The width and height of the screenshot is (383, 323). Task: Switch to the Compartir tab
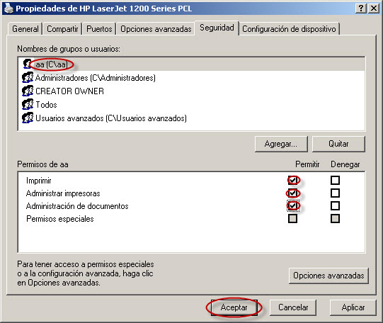click(x=62, y=29)
